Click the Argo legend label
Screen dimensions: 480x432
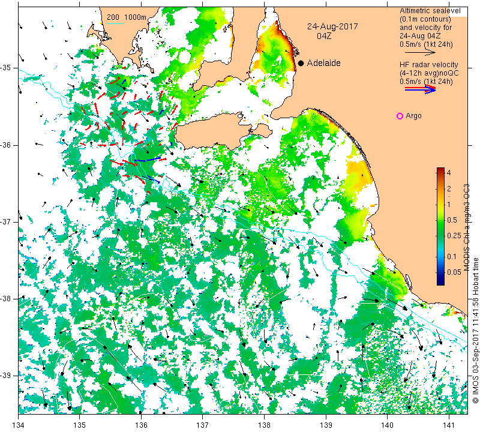tap(413, 116)
